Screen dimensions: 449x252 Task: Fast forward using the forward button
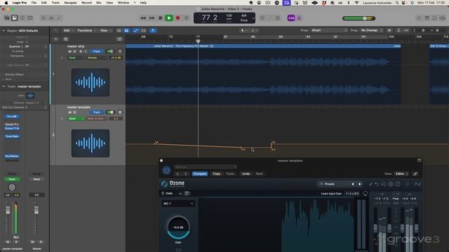(x=152, y=18)
